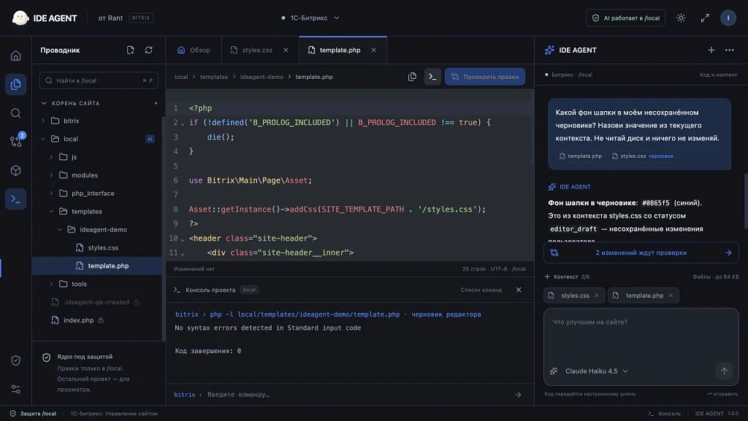The height and width of the screenshot is (421, 748).
Task: Click the AI badge on local folder
Action: (x=150, y=139)
